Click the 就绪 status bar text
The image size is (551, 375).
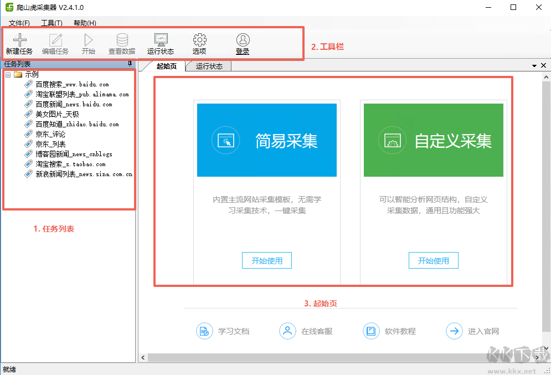[9, 369]
